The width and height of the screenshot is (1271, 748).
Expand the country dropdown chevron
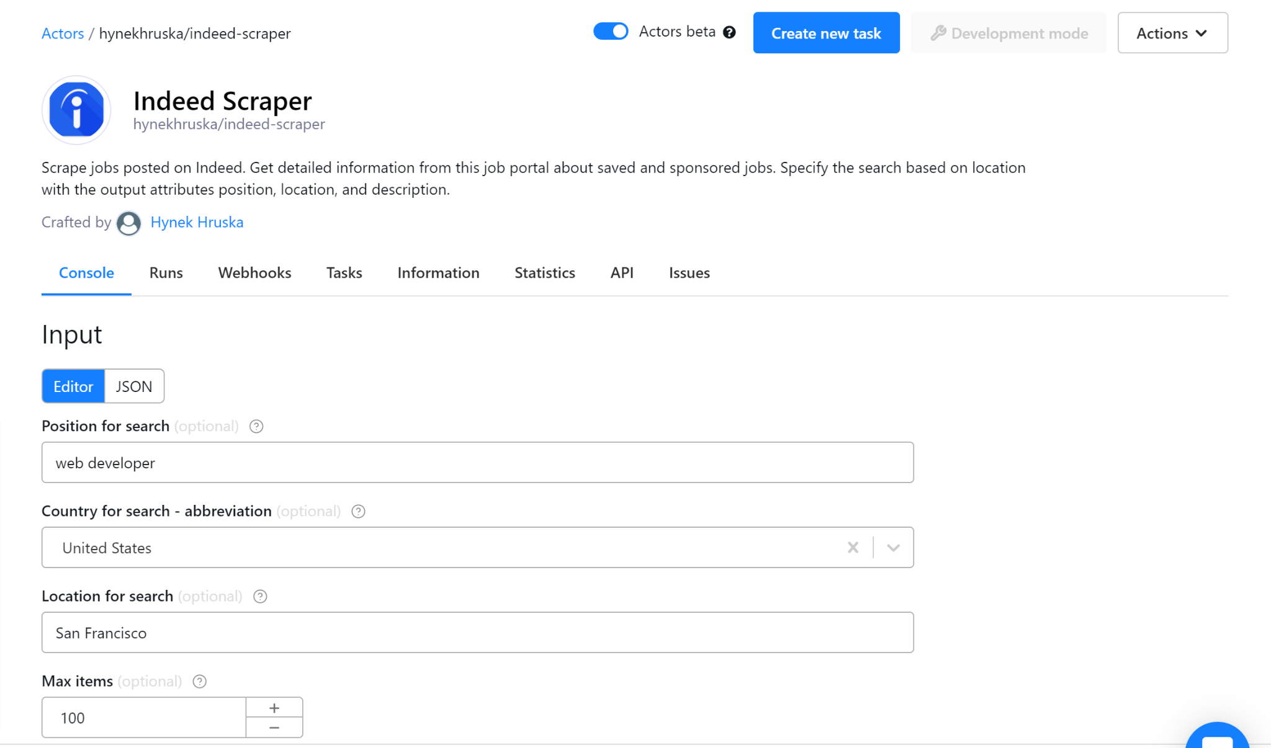tap(893, 547)
